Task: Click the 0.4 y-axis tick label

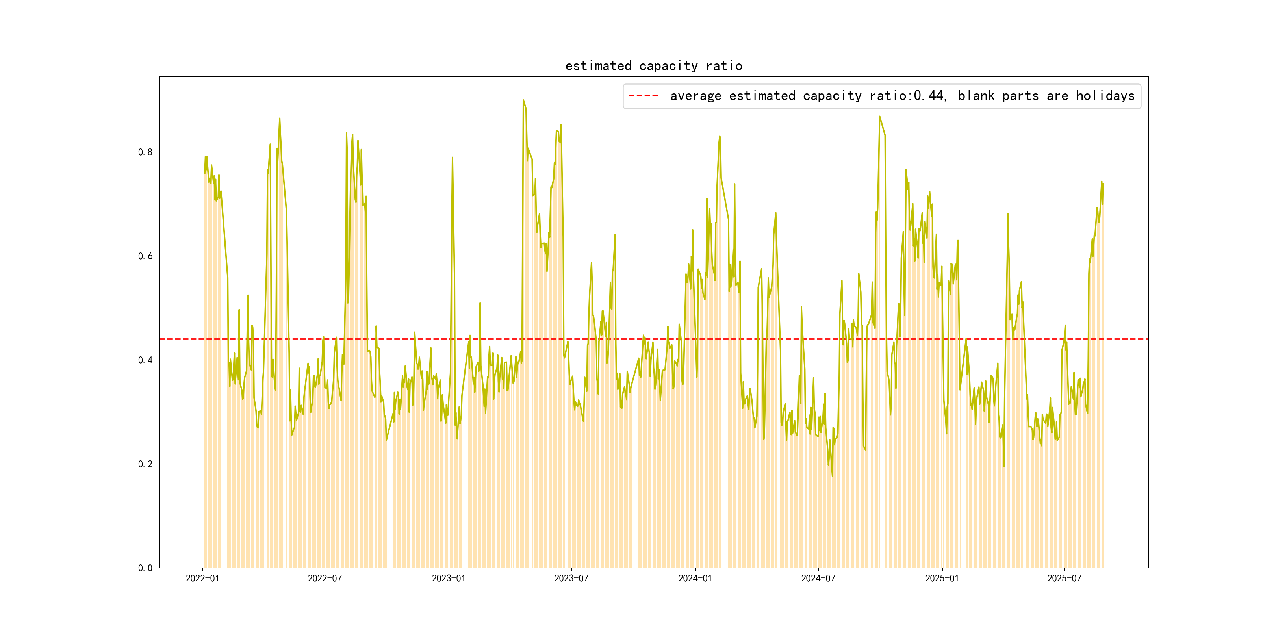Action: pos(145,360)
